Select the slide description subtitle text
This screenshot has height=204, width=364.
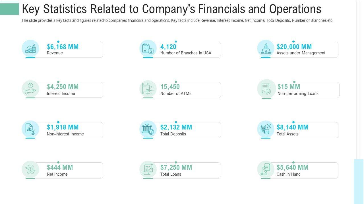(177, 20)
